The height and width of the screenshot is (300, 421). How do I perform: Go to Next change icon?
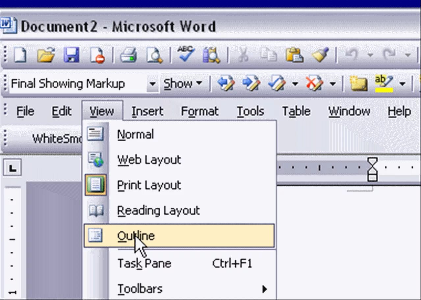252,84
